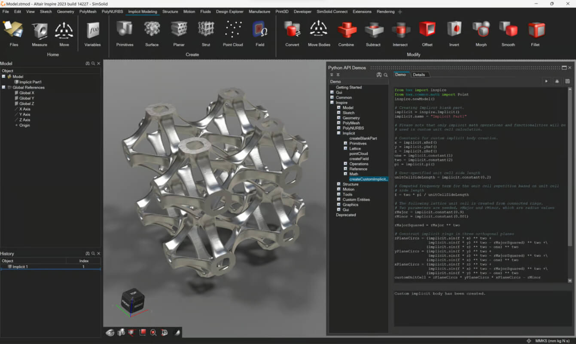Select the Field tool
The image size is (576, 344).
pyautogui.click(x=260, y=34)
